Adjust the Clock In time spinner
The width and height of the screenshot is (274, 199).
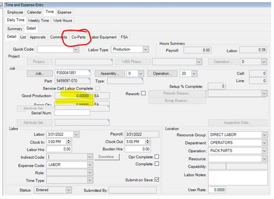(68, 142)
